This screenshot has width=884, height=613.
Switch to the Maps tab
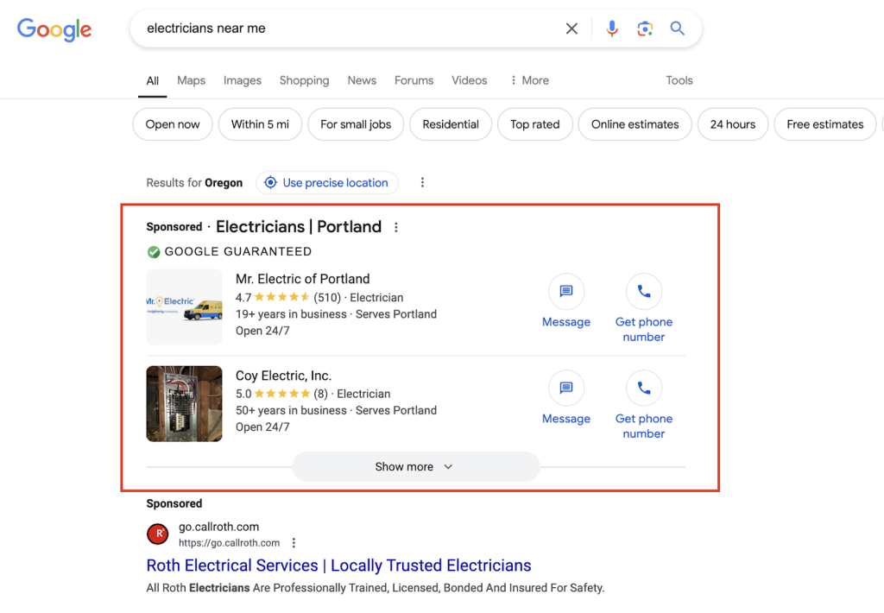[191, 80]
